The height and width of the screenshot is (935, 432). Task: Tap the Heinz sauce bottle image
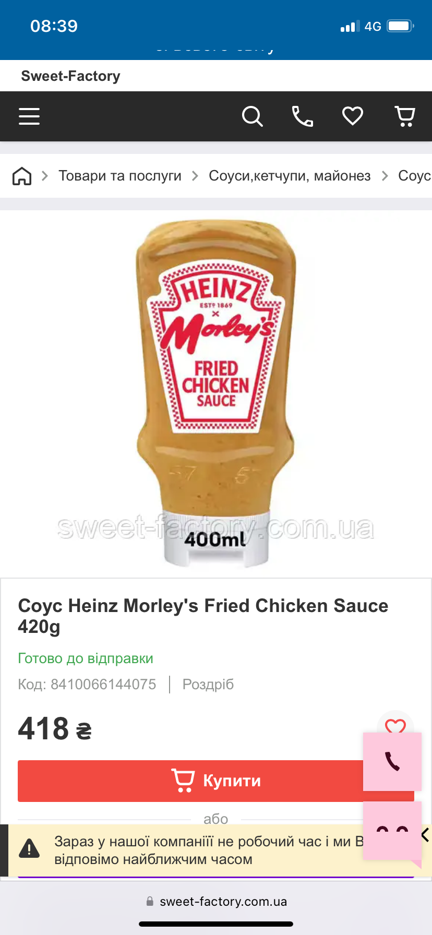click(x=215, y=394)
